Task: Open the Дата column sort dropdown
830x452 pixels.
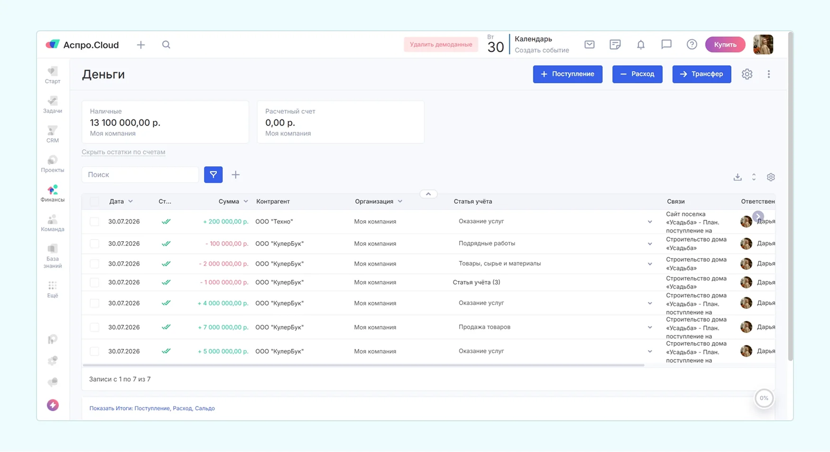Action: [130, 201]
